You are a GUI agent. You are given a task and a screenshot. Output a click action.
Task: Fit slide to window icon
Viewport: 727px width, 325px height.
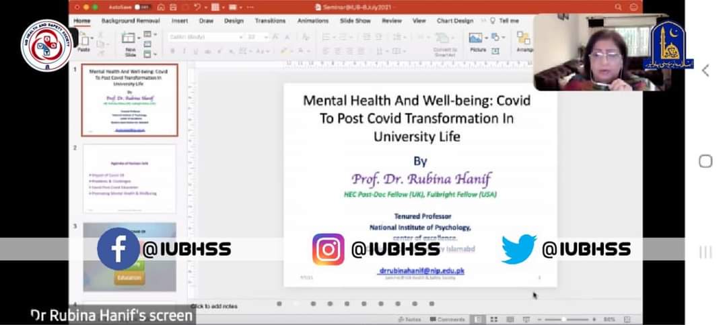click(x=627, y=320)
